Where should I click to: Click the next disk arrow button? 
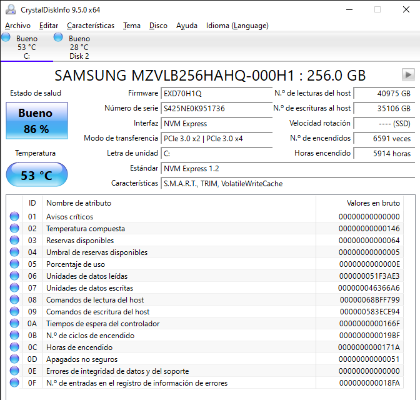[x=408, y=75]
